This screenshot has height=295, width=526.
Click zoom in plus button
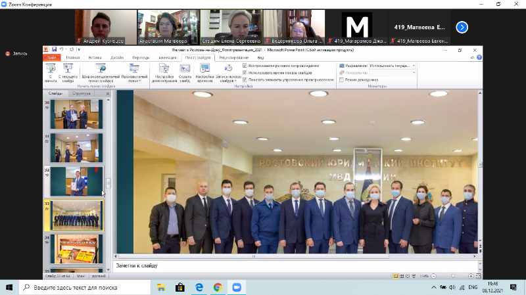click(471, 276)
